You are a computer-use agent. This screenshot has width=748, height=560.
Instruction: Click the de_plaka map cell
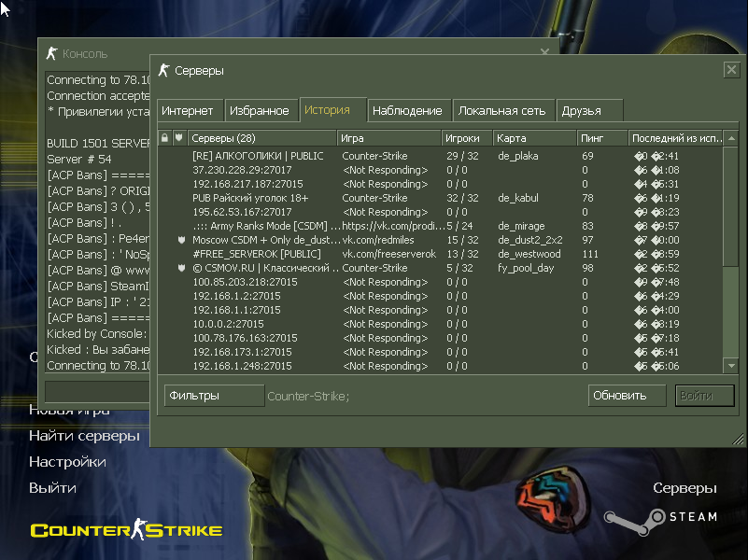click(x=517, y=156)
